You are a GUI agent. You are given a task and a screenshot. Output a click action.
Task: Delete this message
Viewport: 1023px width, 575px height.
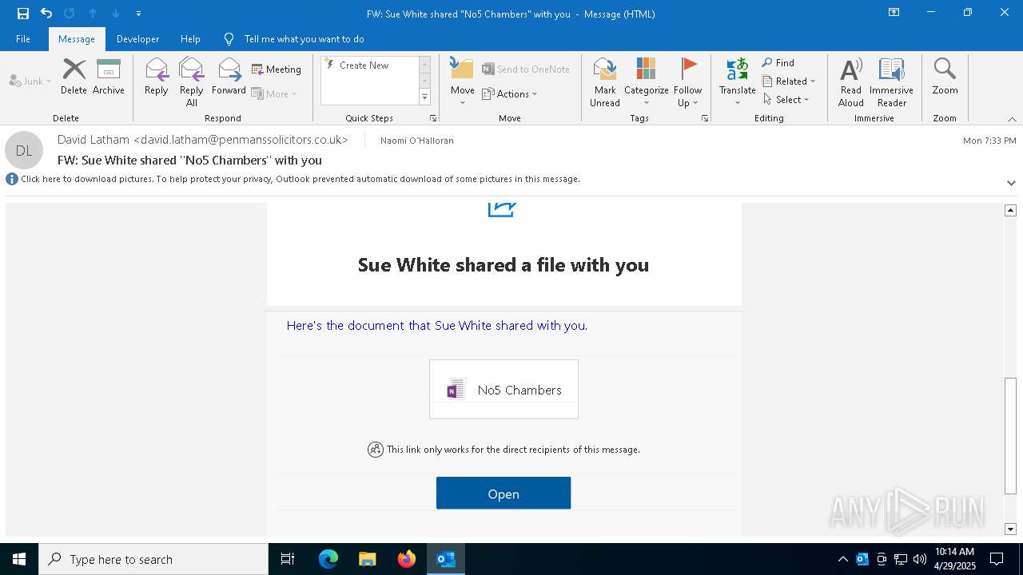click(74, 77)
